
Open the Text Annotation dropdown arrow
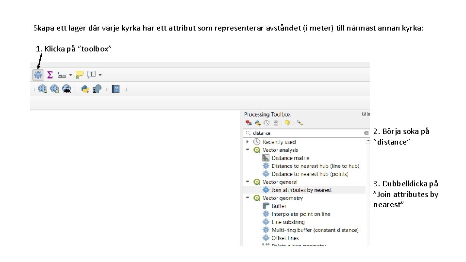[x=100, y=75]
